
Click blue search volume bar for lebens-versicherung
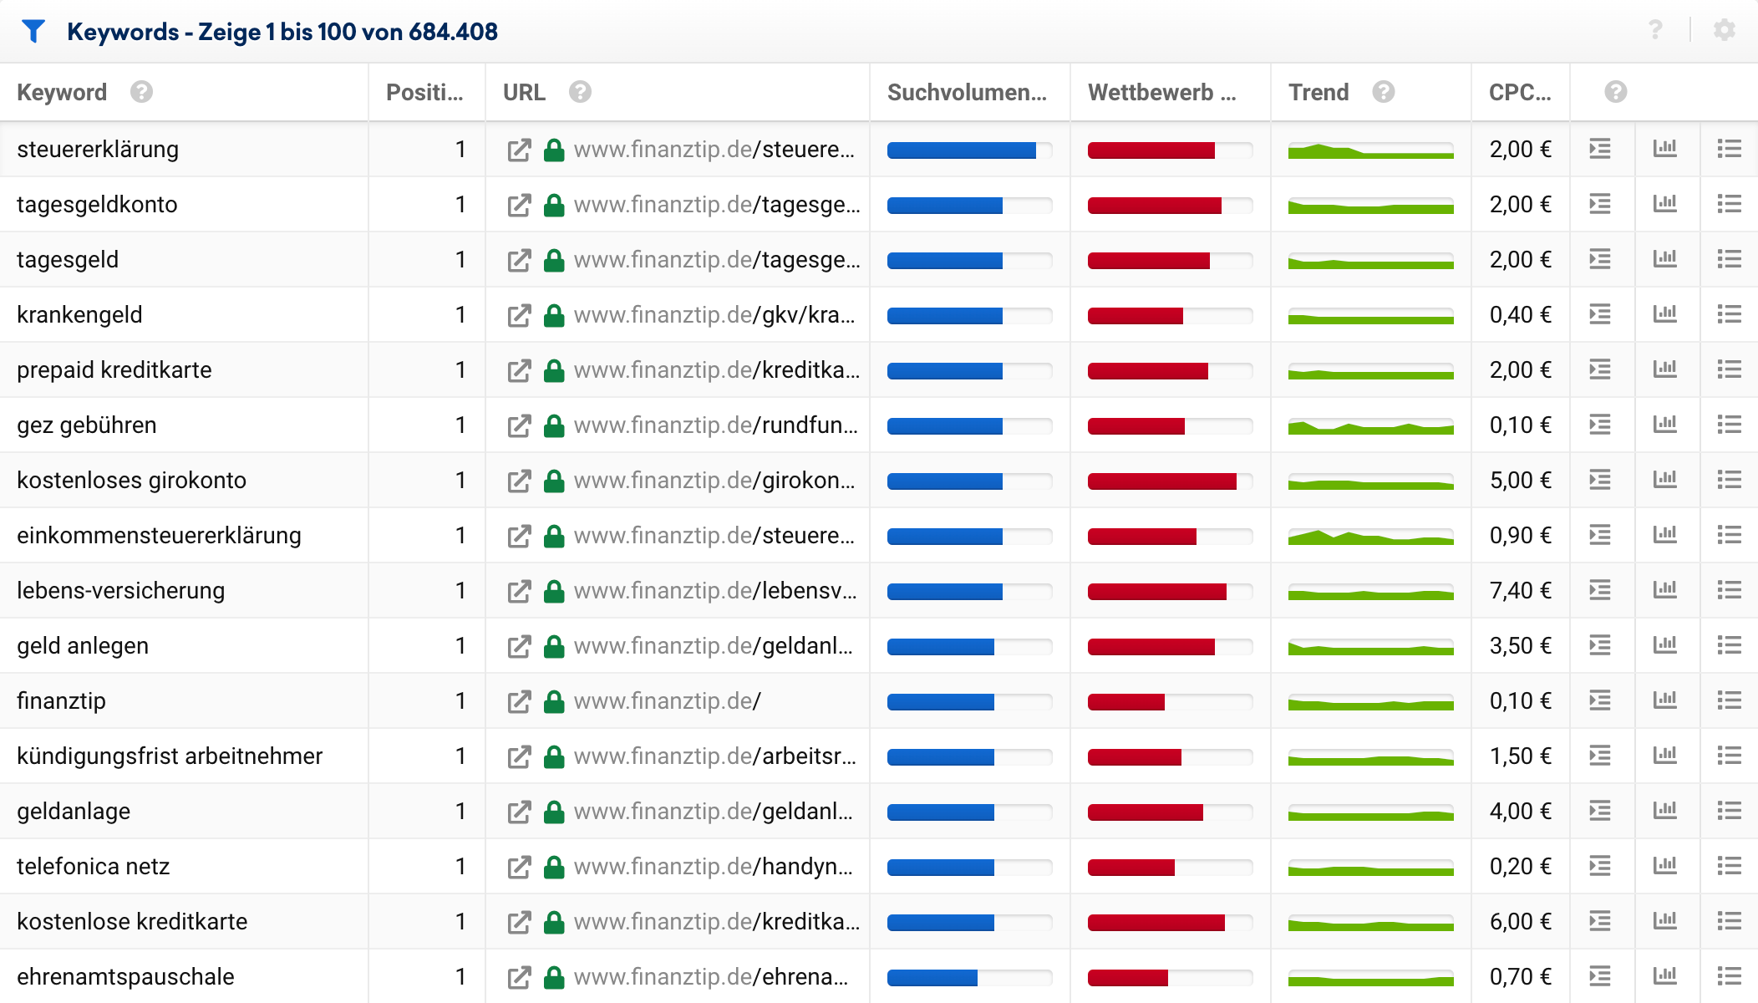click(944, 591)
